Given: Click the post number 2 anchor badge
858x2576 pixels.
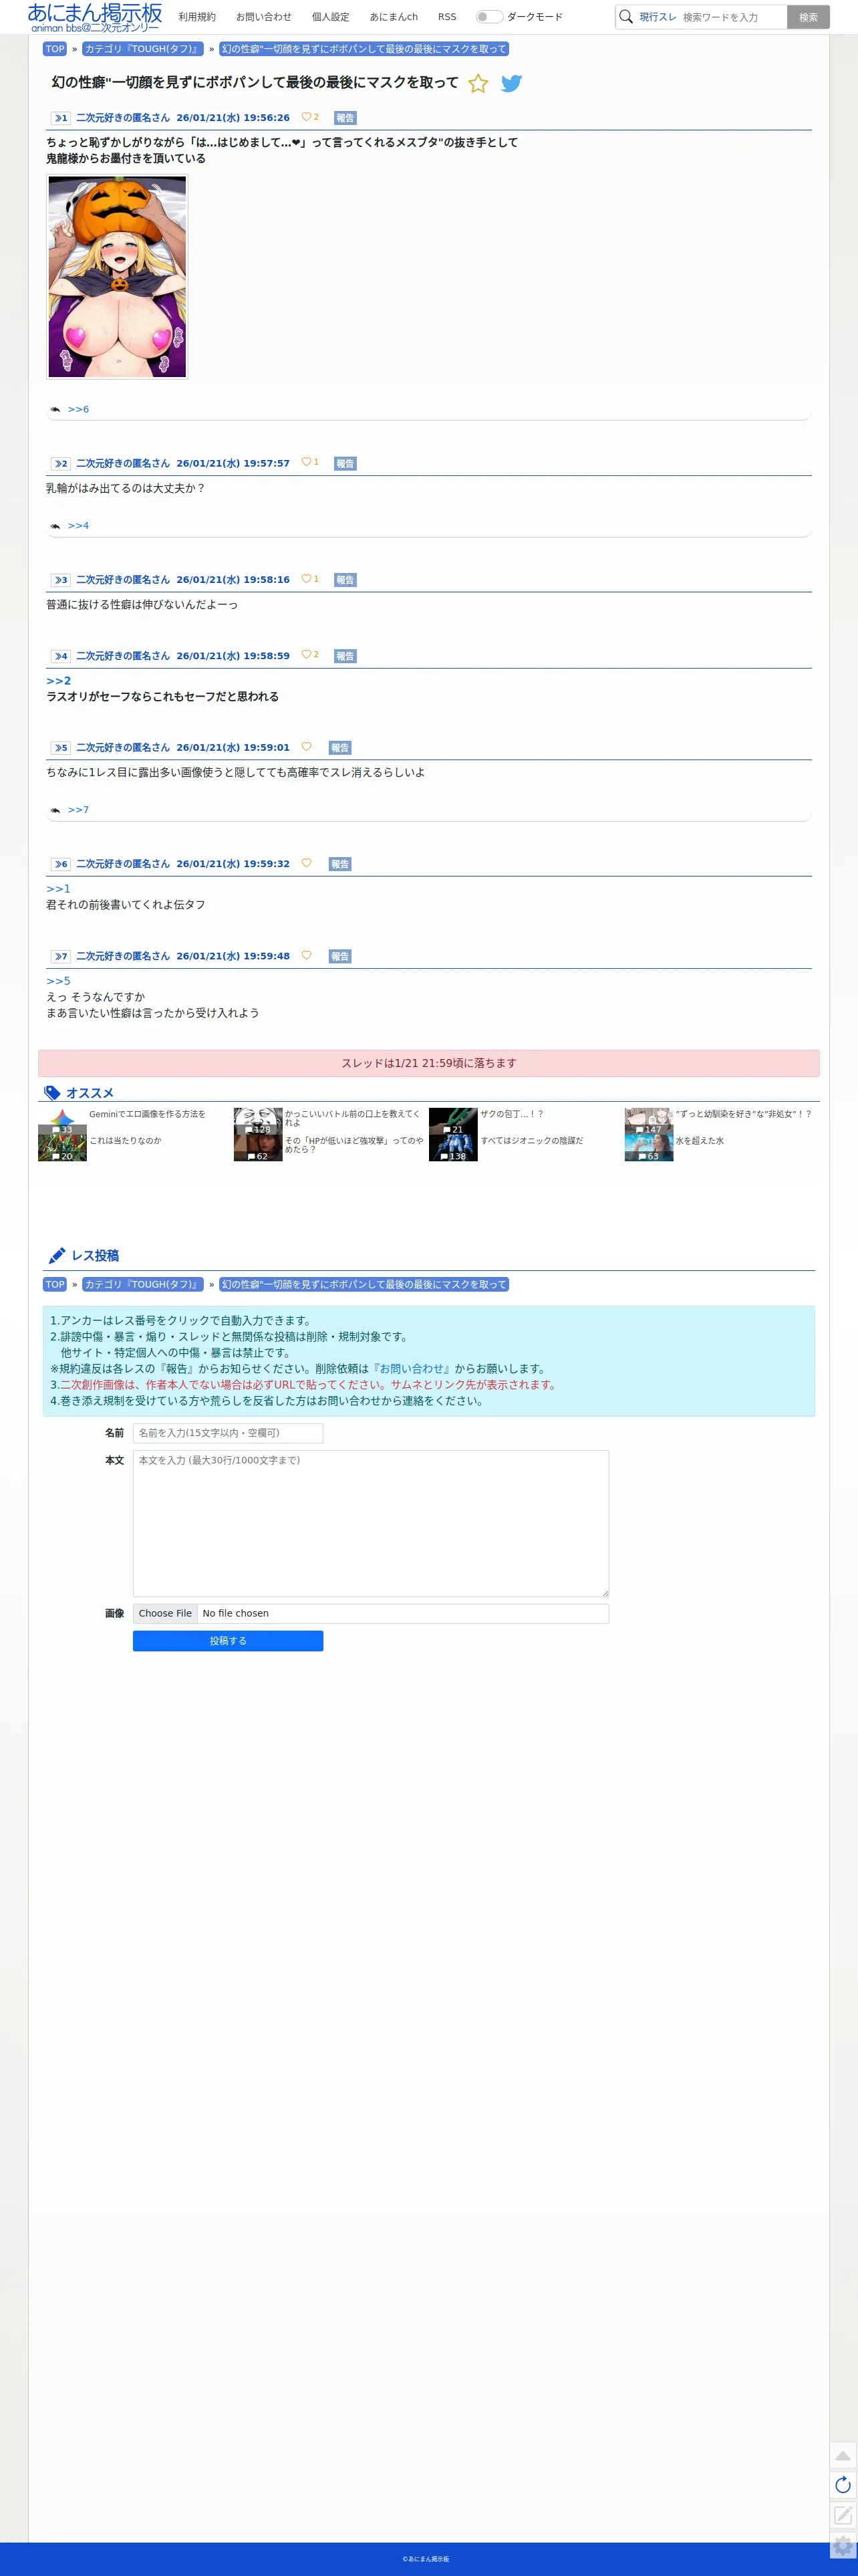Looking at the screenshot, I should (x=60, y=464).
